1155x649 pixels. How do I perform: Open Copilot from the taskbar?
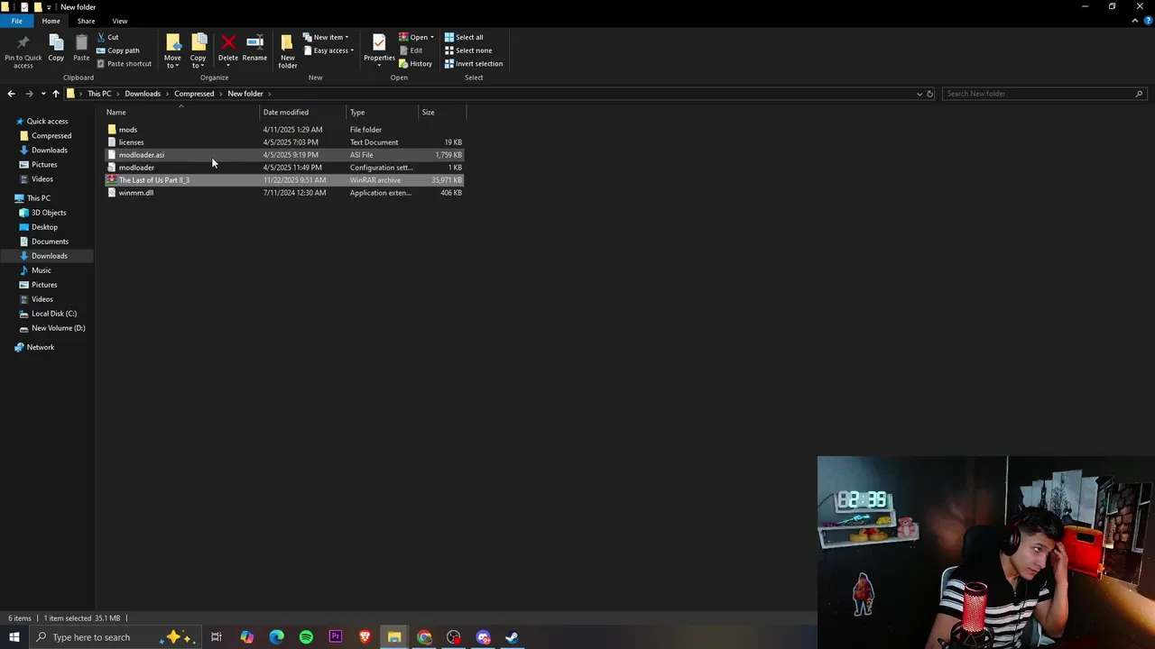click(247, 637)
